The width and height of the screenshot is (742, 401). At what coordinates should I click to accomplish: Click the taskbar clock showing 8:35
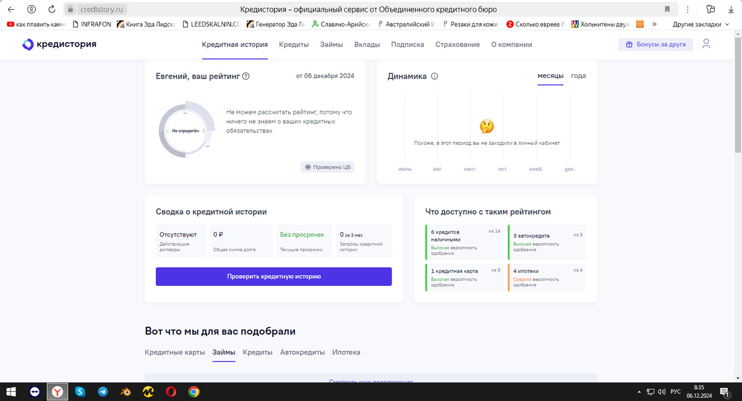pos(699,391)
